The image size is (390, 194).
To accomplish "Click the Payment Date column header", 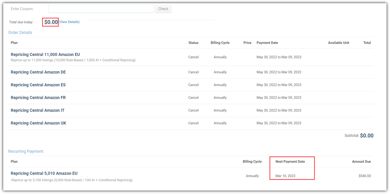I will coord(267,43).
